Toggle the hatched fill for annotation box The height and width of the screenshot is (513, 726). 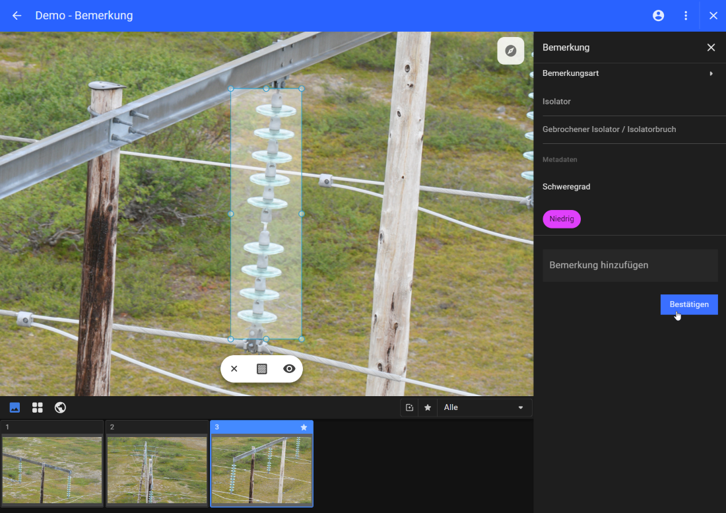(261, 369)
